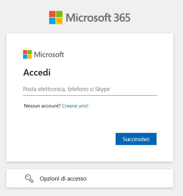Open the Opzioni di accesso label
Viewport: 183px width, 196px height.
[63, 179]
